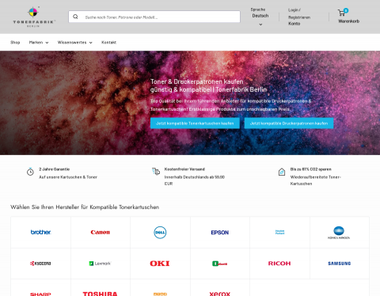Open the Sprache Deutsch language dropdown

coord(260,17)
